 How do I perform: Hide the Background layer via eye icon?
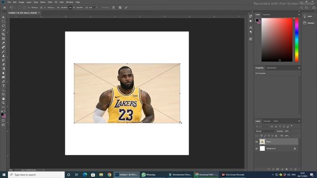pos(257,148)
